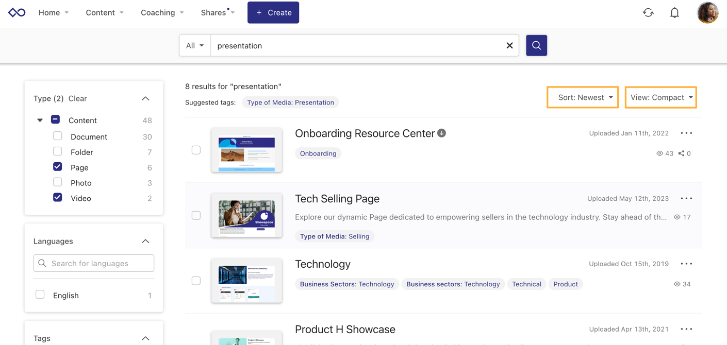Click the Technical tag

(x=526, y=284)
